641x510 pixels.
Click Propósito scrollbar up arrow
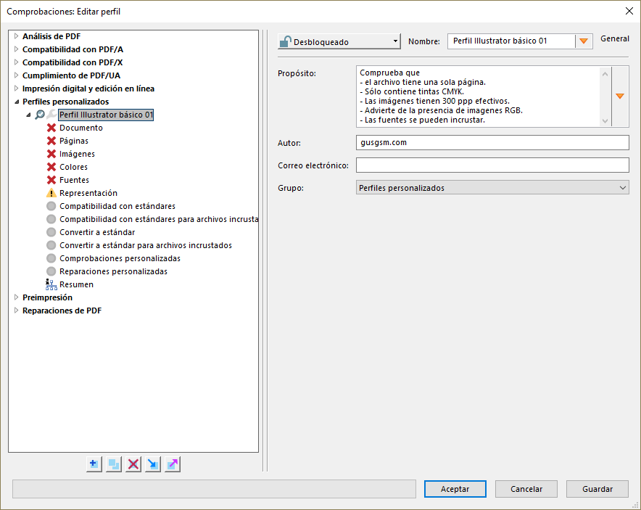[x=605, y=74]
